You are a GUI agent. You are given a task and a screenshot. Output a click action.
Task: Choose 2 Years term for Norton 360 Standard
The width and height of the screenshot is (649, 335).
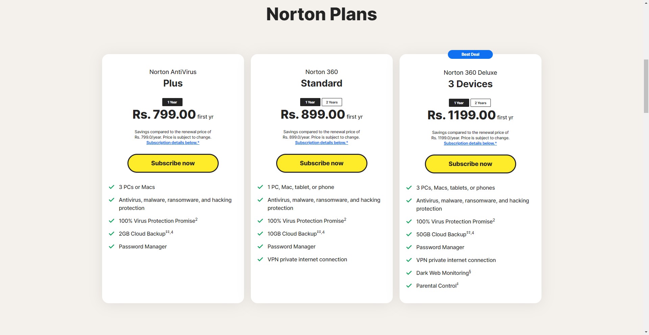[x=332, y=102]
